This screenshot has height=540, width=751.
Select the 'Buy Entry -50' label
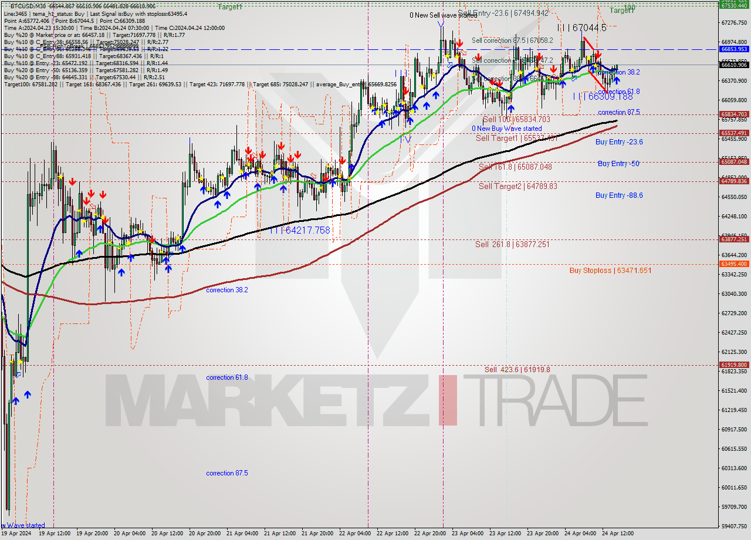click(x=618, y=163)
